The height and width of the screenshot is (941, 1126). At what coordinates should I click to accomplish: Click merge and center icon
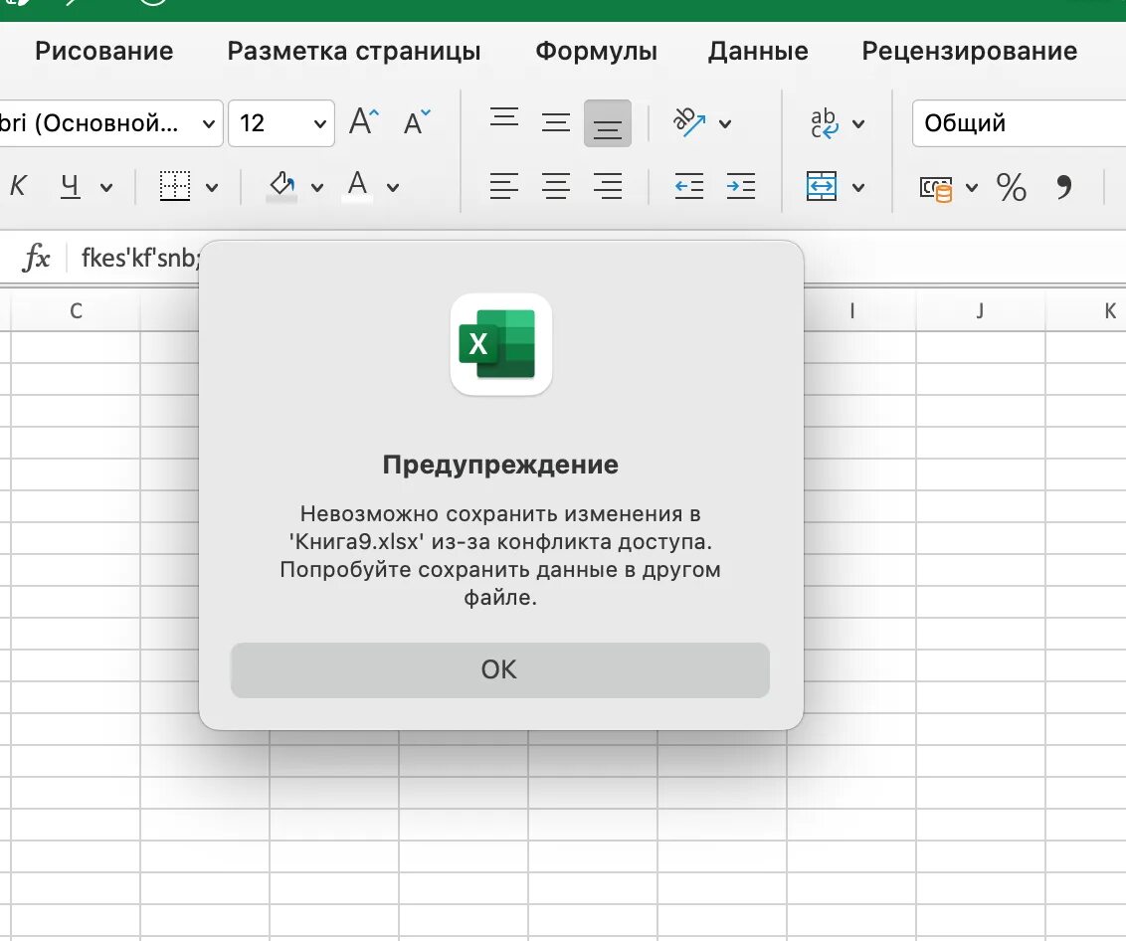822,186
